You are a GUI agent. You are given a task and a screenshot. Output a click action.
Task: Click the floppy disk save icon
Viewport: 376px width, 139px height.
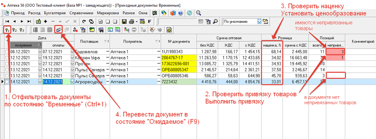[x=124, y=21]
